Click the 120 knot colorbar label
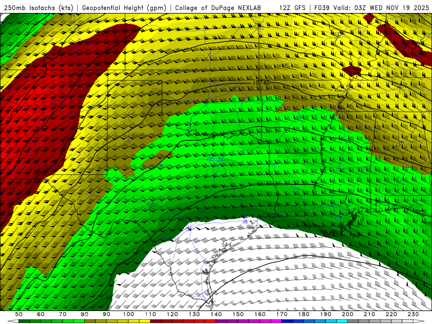432x324 pixels. point(172,314)
